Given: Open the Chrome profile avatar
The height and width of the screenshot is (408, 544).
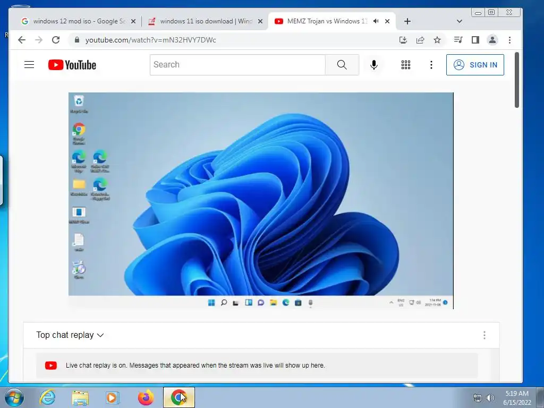Looking at the screenshot, I should pyautogui.click(x=492, y=40).
